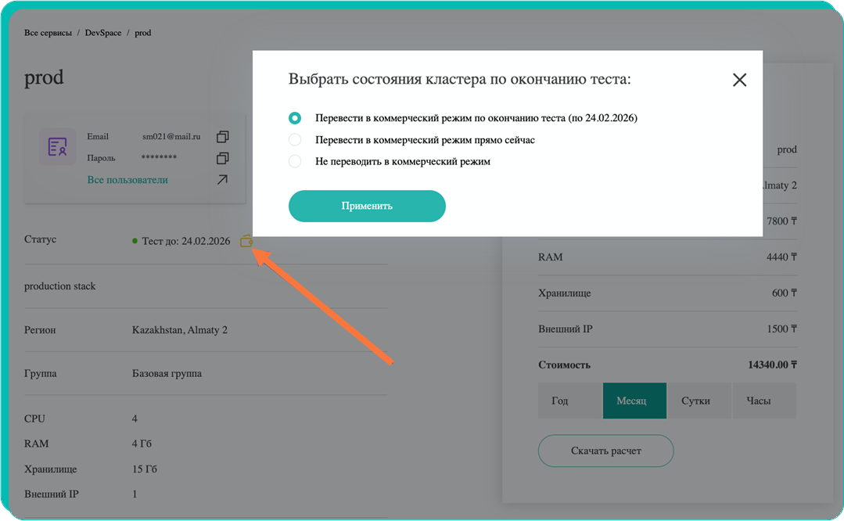The image size is (844, 521).
Task: Switch pricing to Часы tab
Action: point(758,401)
